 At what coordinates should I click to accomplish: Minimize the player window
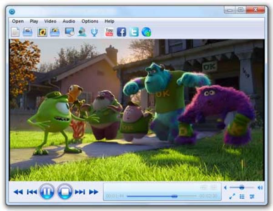[x=230, y=10]
